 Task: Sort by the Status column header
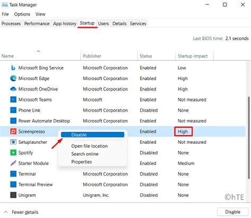coord(146,56)
